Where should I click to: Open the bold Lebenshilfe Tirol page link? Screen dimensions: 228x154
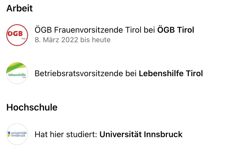(x=171, y=73)
